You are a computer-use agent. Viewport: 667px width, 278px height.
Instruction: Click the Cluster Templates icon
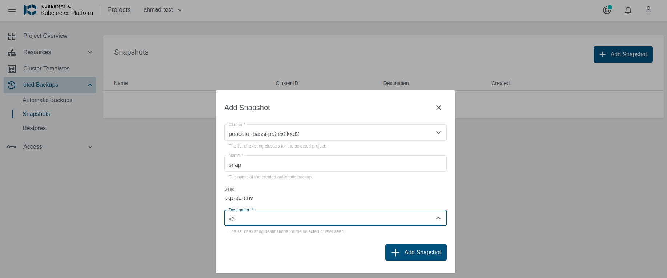pyautogui.click(x=12, y=69)
